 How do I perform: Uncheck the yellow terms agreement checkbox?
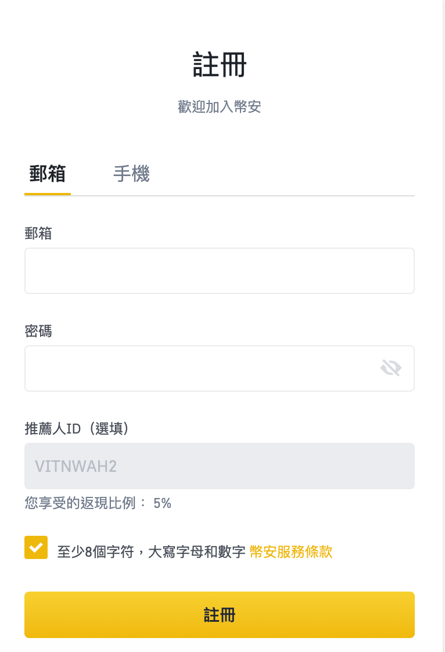point(36,547)
